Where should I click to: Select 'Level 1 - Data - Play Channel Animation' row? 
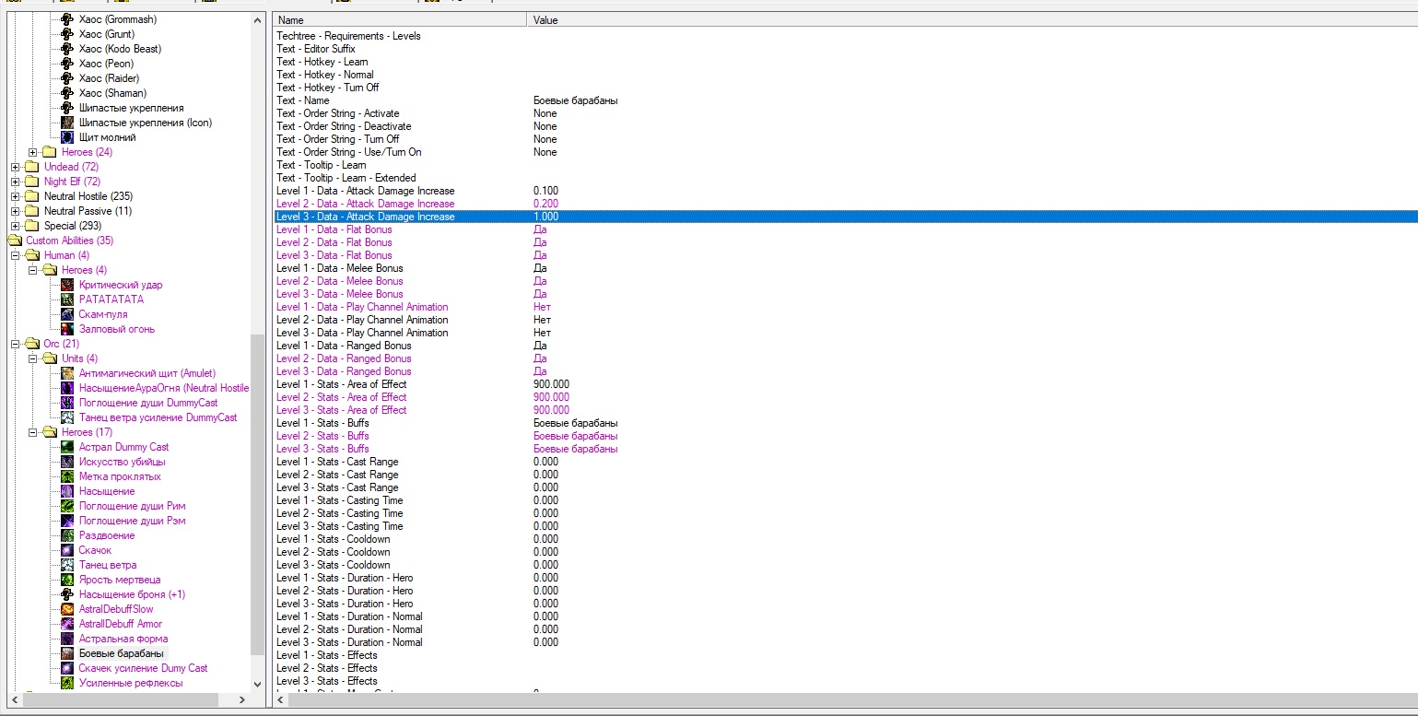tap(846, 307)
